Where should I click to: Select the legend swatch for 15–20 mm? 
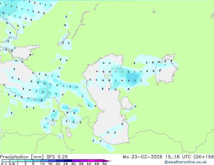52,161
